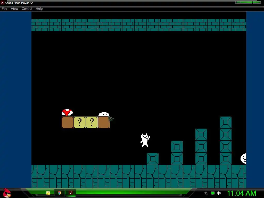Open the View menu

coord(14,9)
